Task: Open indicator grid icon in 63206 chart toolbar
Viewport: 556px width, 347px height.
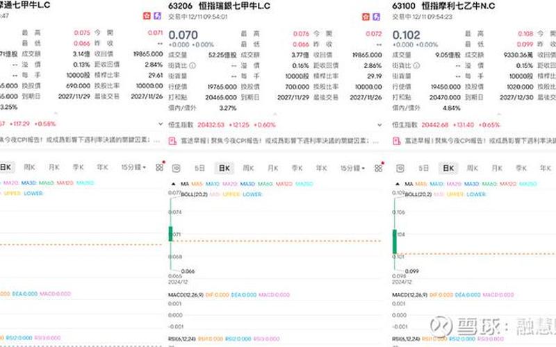Action: [x=378, y=168]
